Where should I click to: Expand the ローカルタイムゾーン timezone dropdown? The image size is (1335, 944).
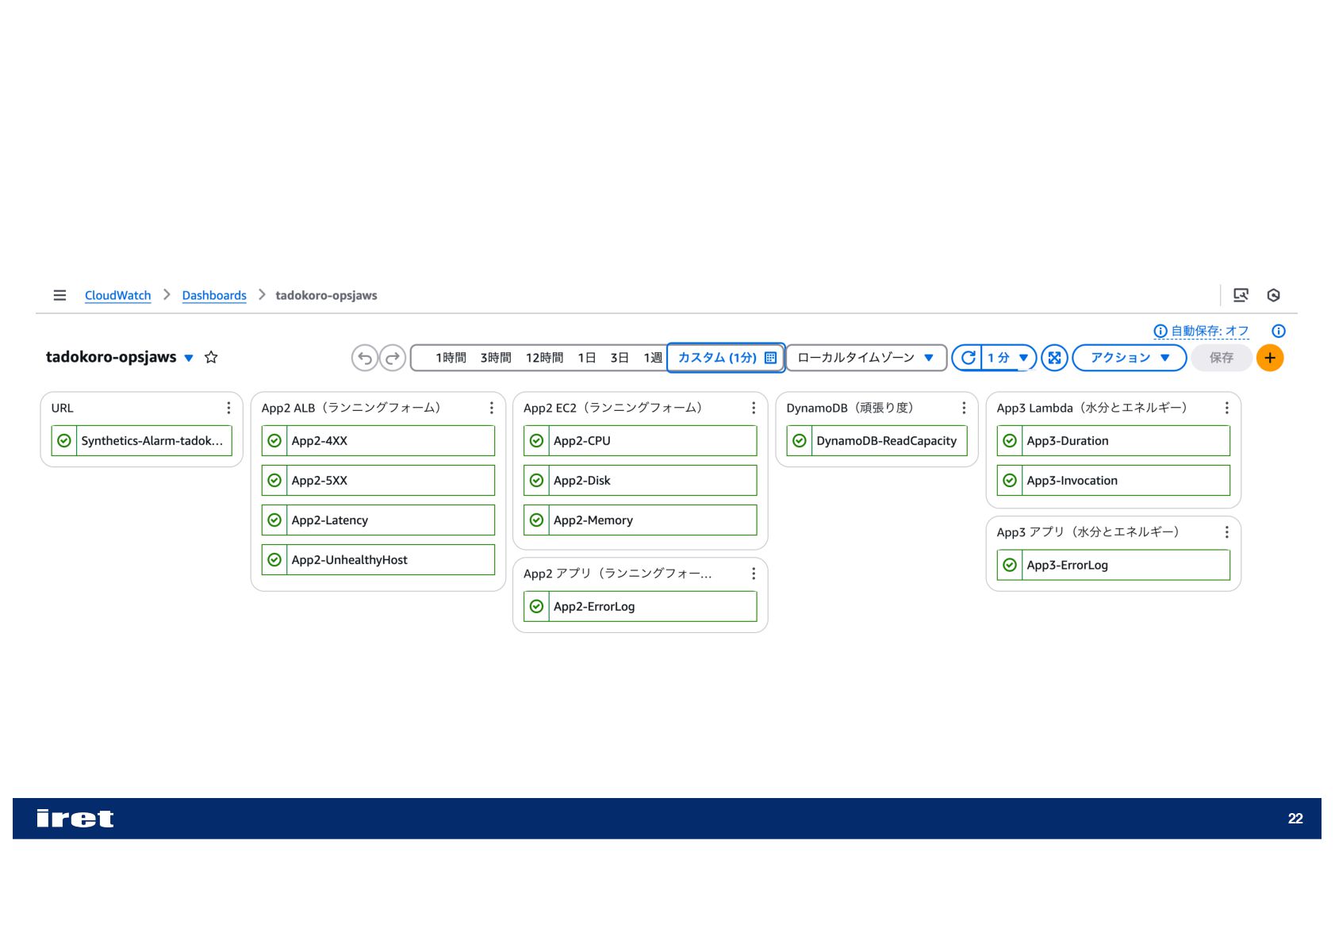tap(866, 358)
